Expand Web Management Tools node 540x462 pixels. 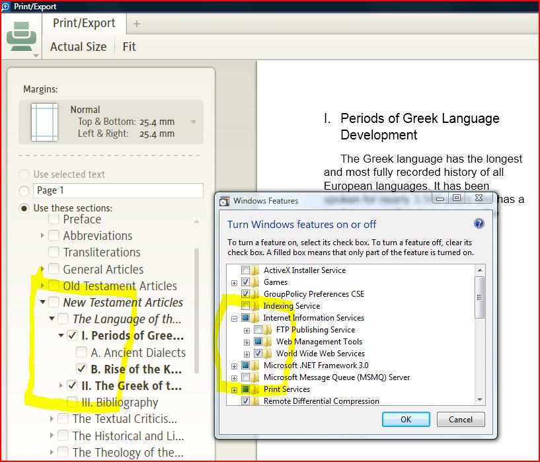tap(247, 342)
